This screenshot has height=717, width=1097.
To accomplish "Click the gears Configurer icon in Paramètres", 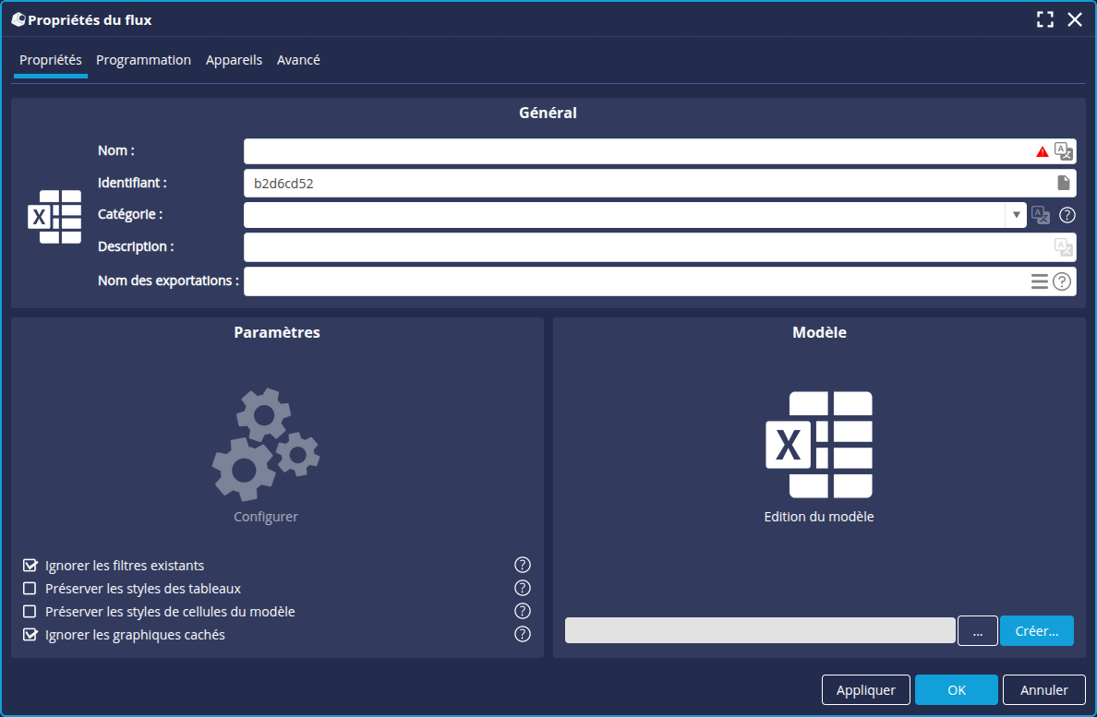I will click(265, 448).
